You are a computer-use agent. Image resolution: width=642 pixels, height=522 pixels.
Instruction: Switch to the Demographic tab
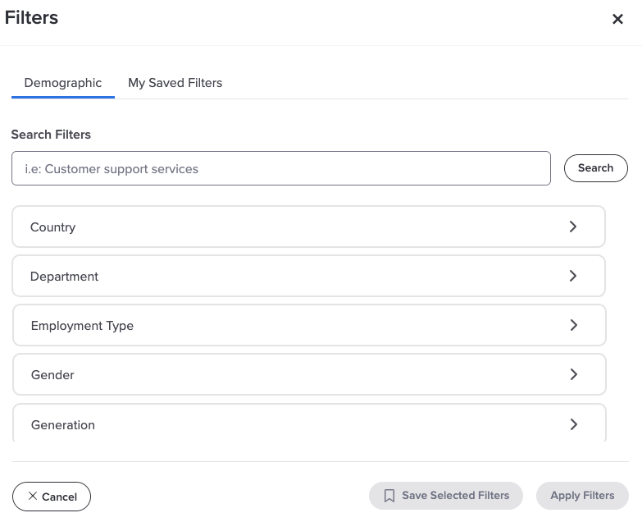coord(63,83)
